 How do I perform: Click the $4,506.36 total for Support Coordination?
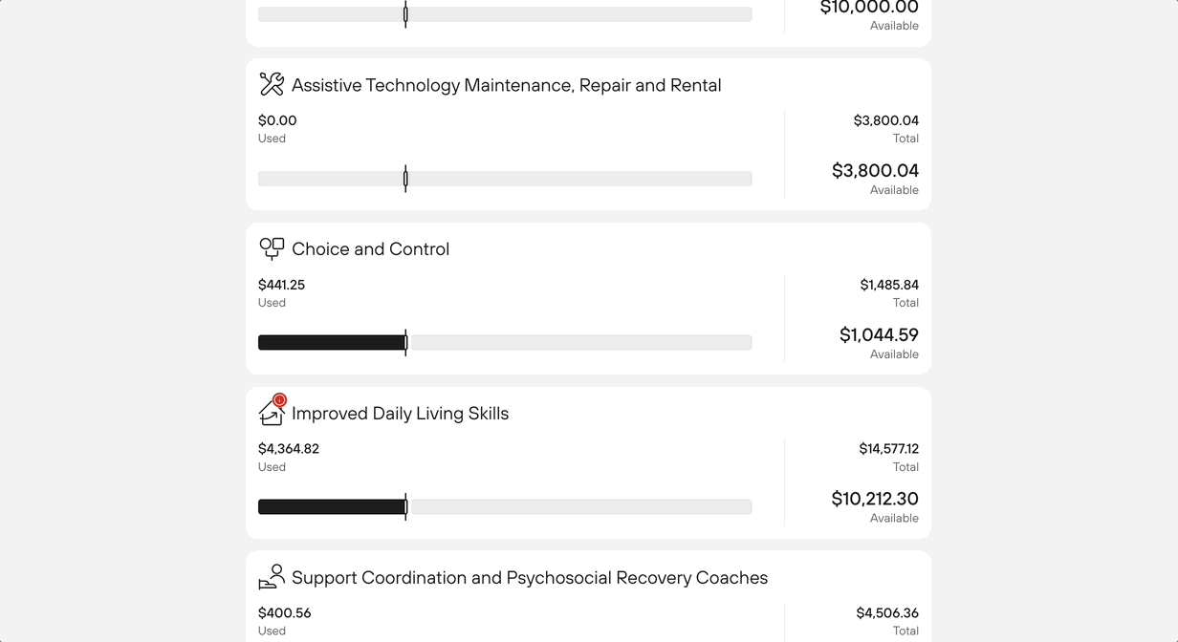[x=887, y=613]
